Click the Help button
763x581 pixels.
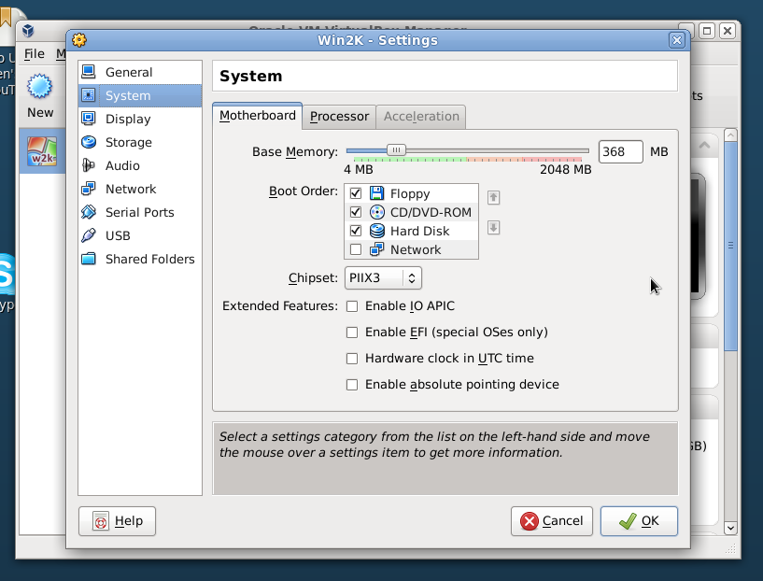pyautogui.click(x=118, y=521)
